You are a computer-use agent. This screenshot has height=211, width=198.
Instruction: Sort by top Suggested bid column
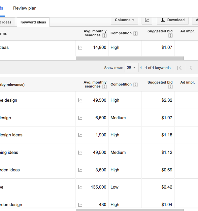pos(160,31)
